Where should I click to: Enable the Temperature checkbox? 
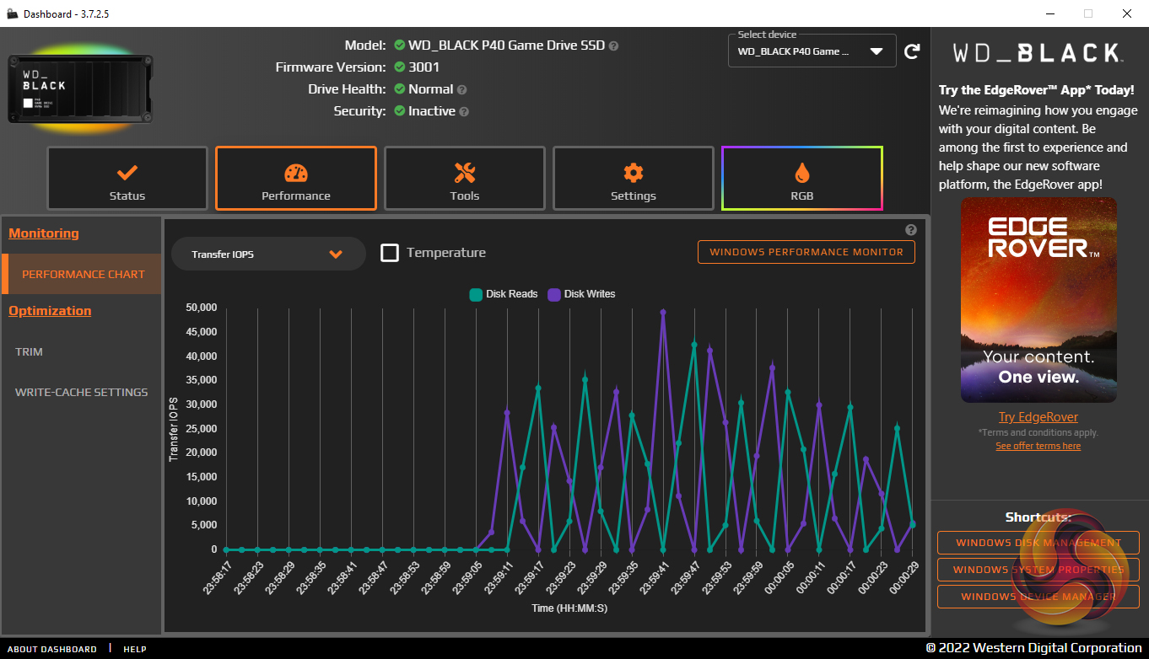click(390, 253)
